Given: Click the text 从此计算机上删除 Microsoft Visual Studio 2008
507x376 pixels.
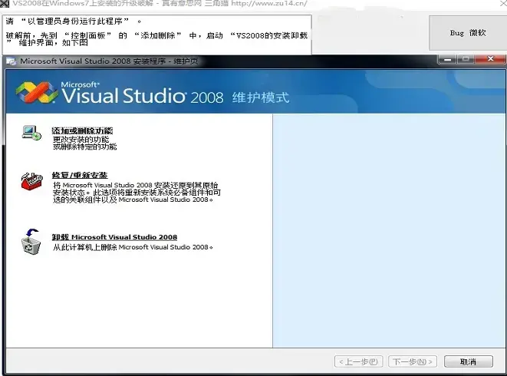Looking at the screenshot, I should coord(133,247).
